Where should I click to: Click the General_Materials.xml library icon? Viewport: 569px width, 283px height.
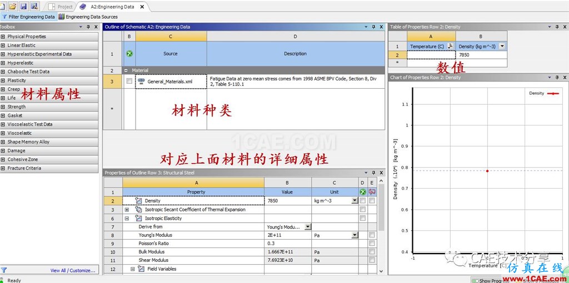click(142, 81)
